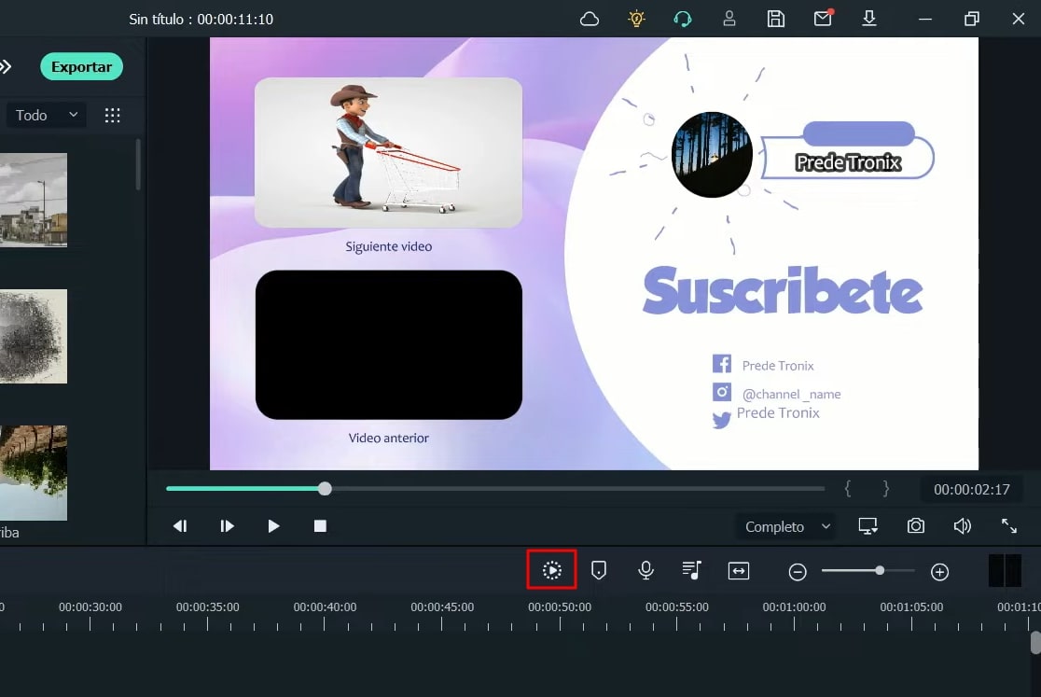
Task: Click timeline ruler at 00:00:35:00
Action: 208,607
